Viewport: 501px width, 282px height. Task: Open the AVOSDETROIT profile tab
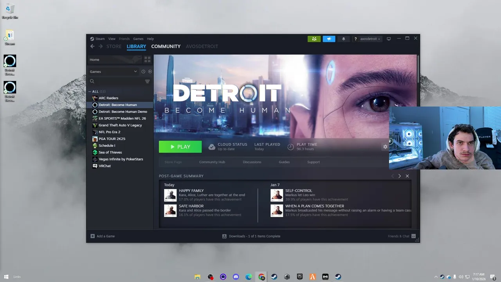[202, 46]
